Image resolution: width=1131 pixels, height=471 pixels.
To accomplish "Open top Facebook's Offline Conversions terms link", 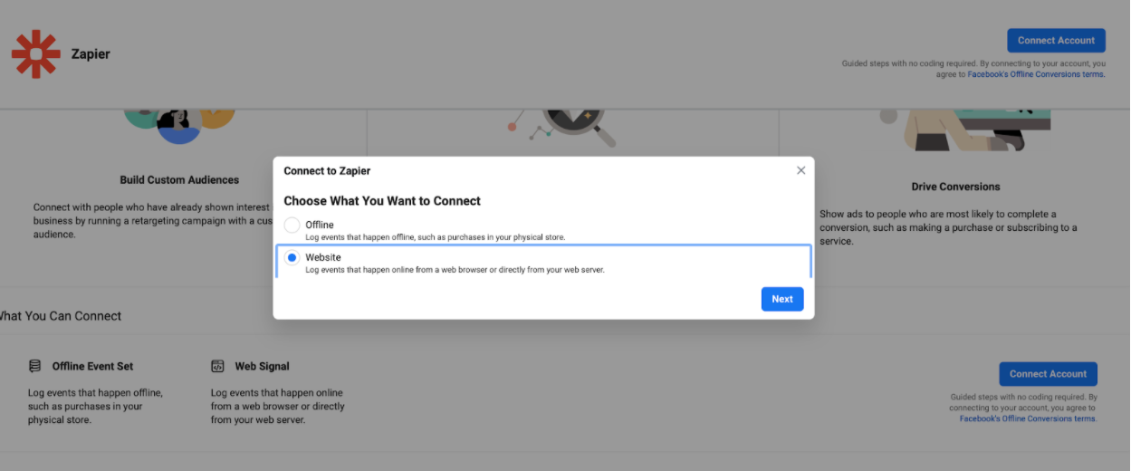I will 1036,75.
